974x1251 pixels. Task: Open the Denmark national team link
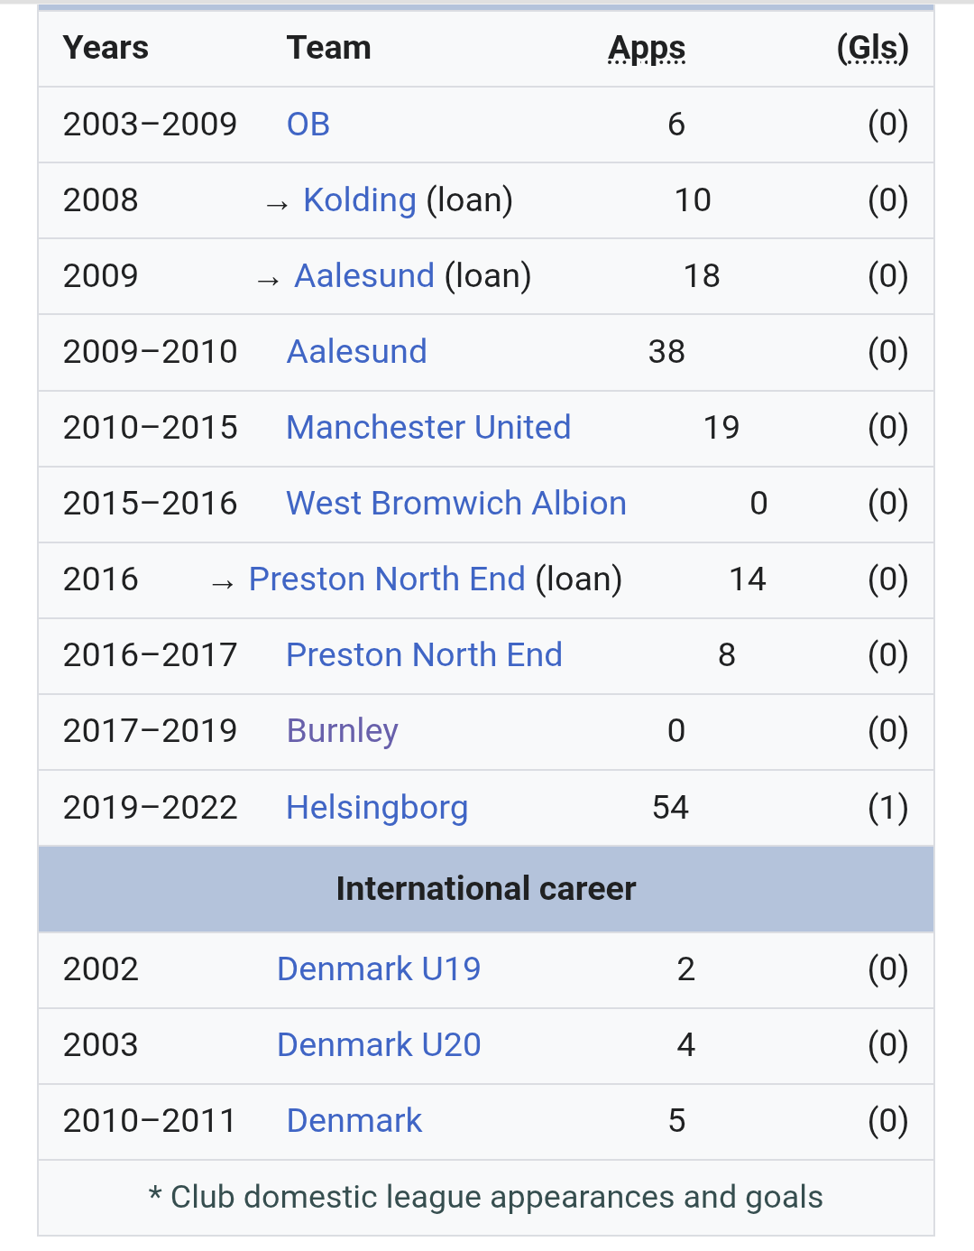click(354, 1121)
